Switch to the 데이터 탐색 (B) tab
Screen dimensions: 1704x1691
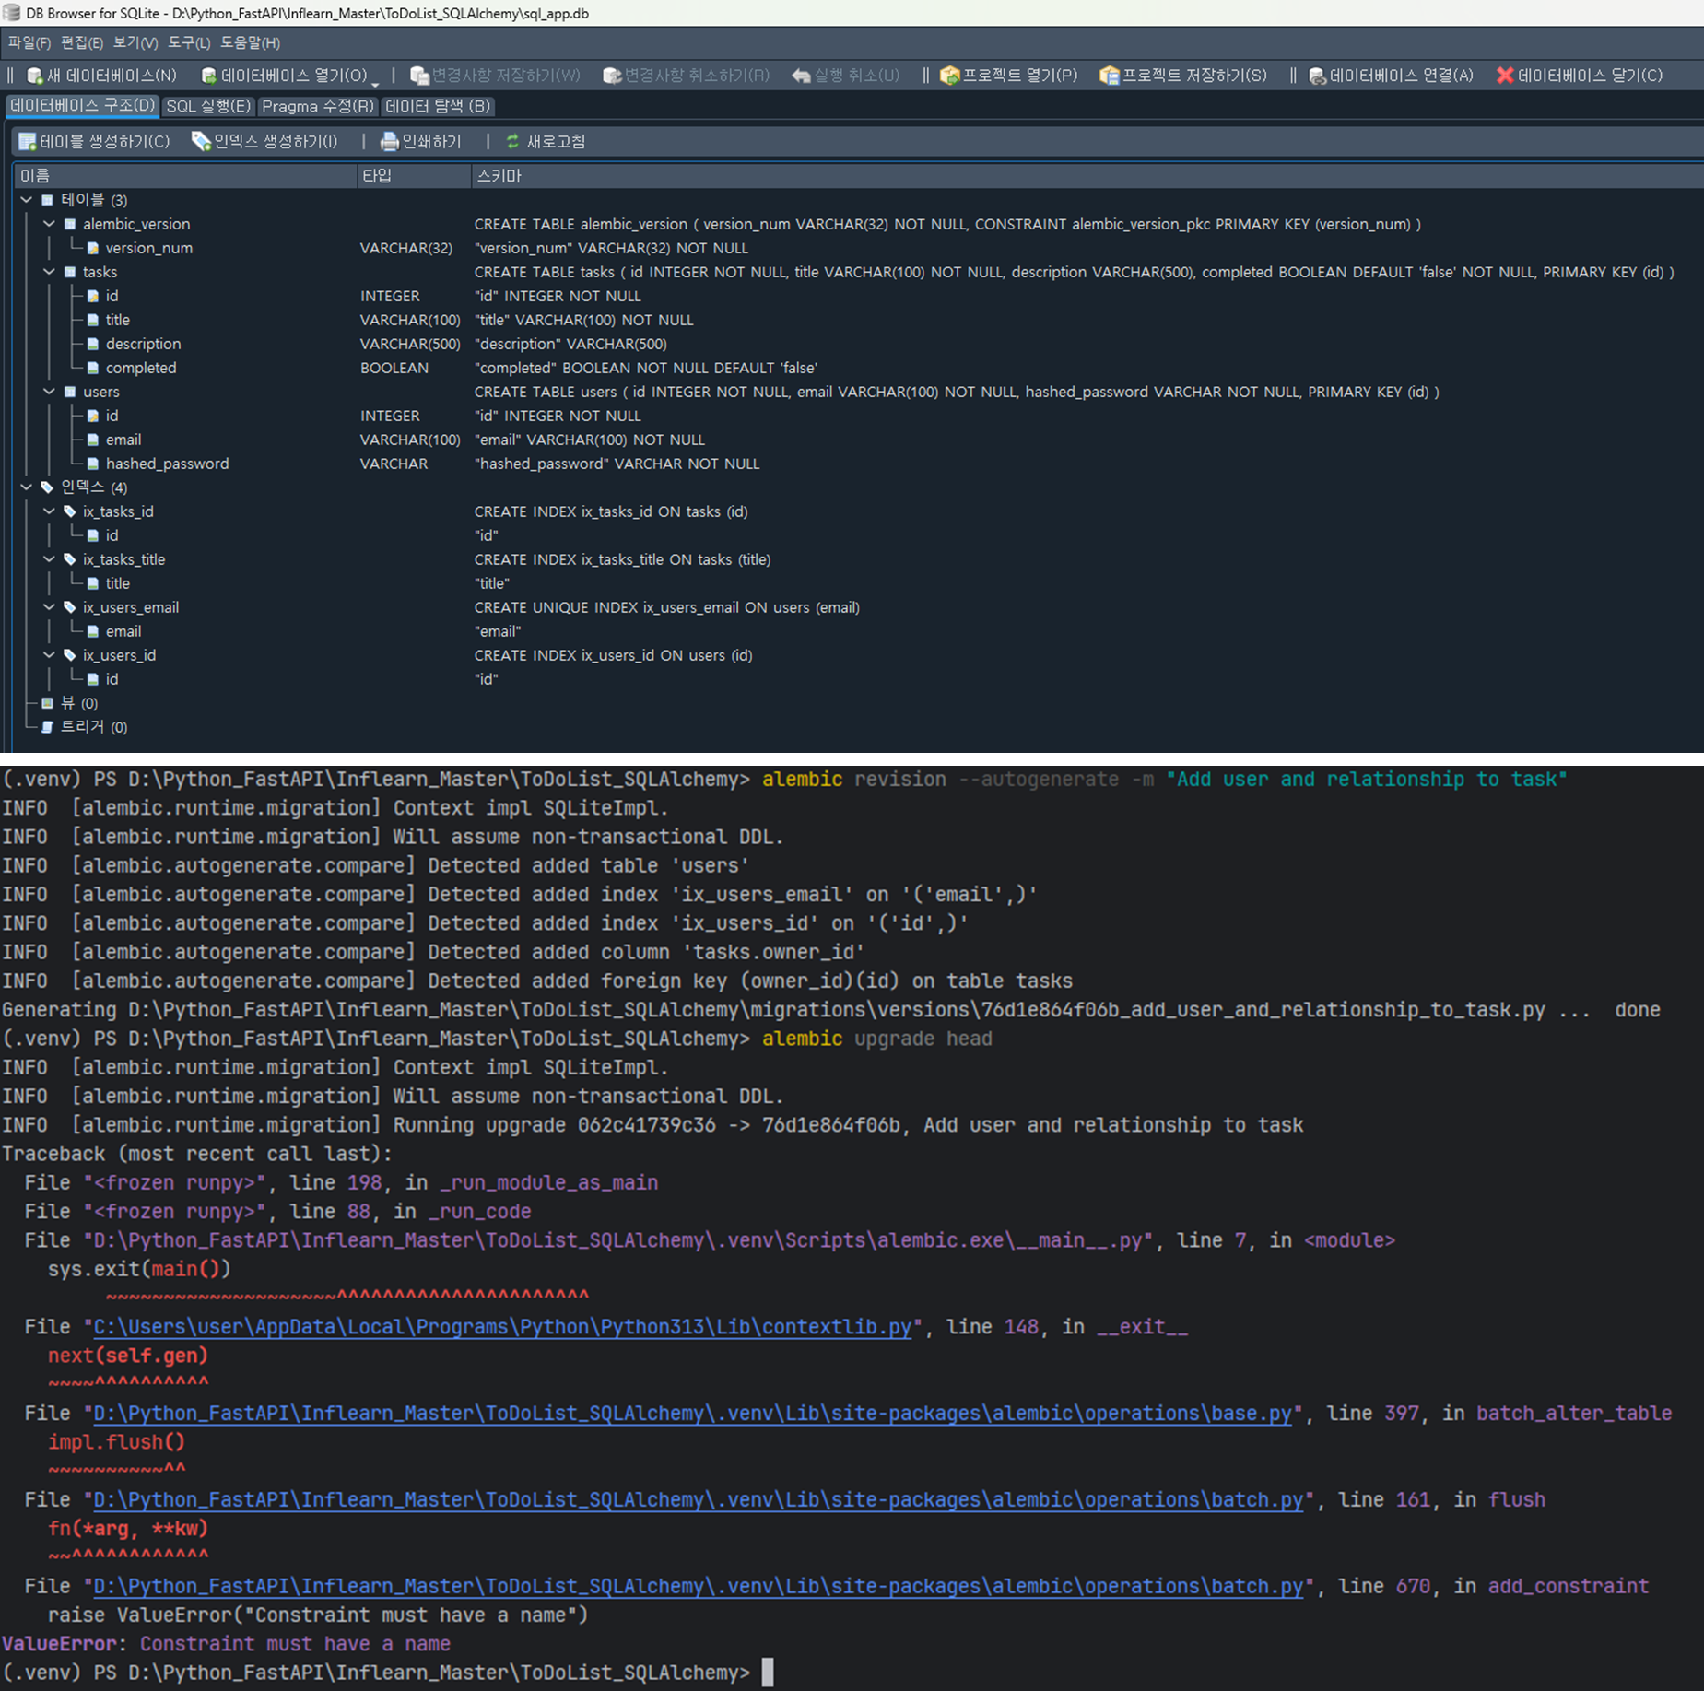[437, 106]
